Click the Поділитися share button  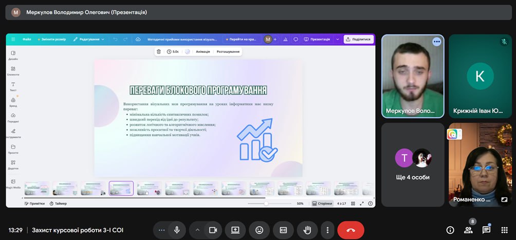pyautogui.click(x=358, y=39)
